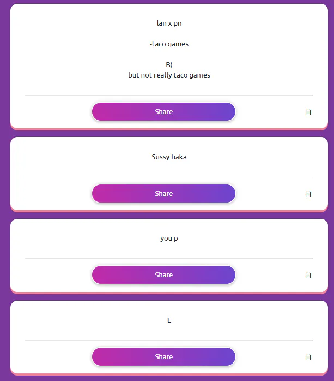Viewport: 334px width, 381px height.
Task: Click the trash icon for 'Sussy baka'
Action: coord(308,194)
